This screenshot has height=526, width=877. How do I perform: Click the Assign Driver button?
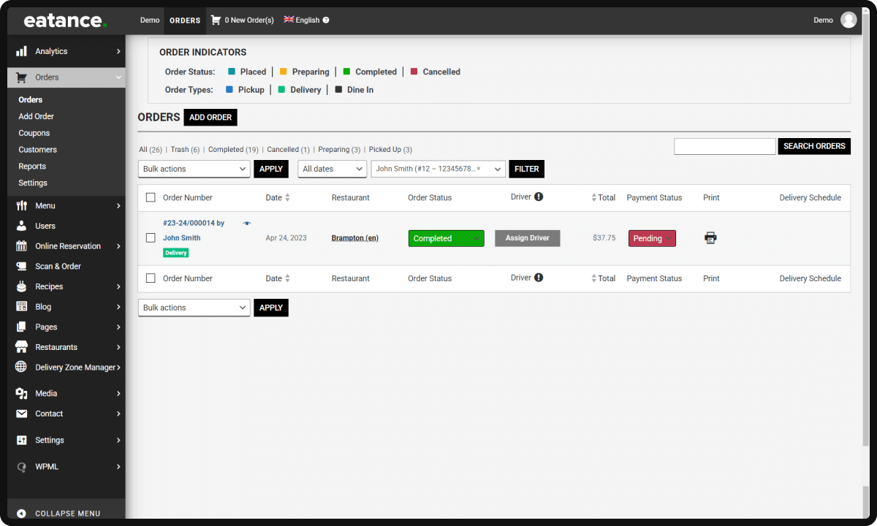528,238
